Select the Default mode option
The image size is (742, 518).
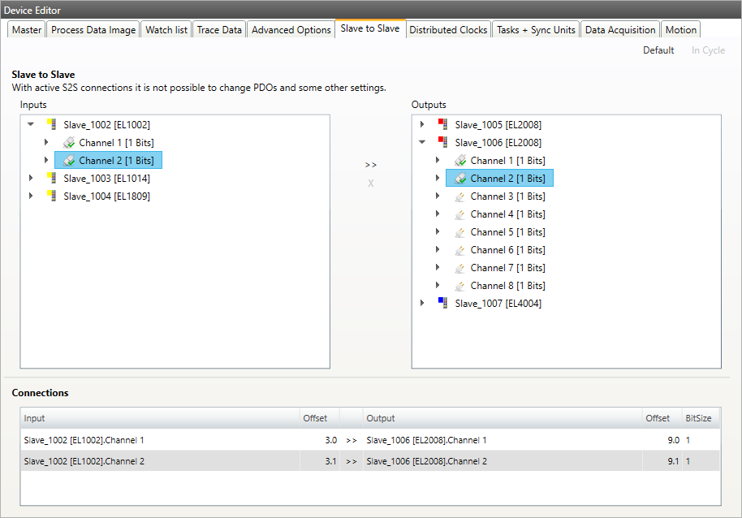(658, 50)
